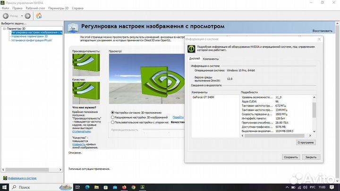Close the Информация о системе dialog
Image resolution: width=340 pixels, height=191 pixels.
pyautogui.click(x=319, y=39)
